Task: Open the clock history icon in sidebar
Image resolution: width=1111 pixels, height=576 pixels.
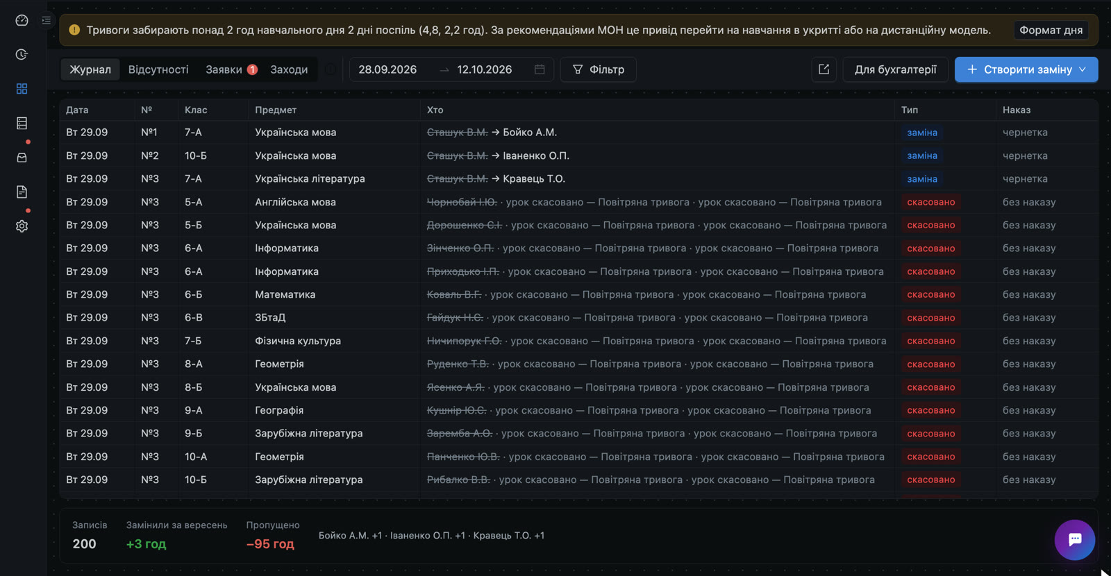Action: coord(22,54)
